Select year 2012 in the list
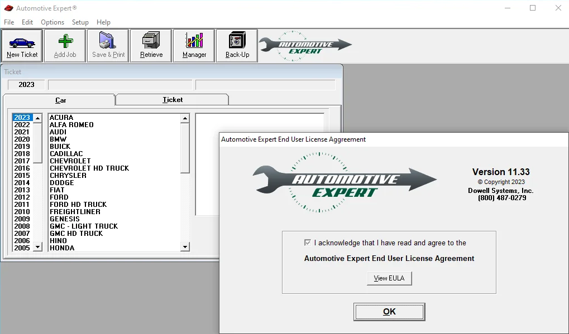Screen dimensions: 569x334 click(x=22, y=197)
